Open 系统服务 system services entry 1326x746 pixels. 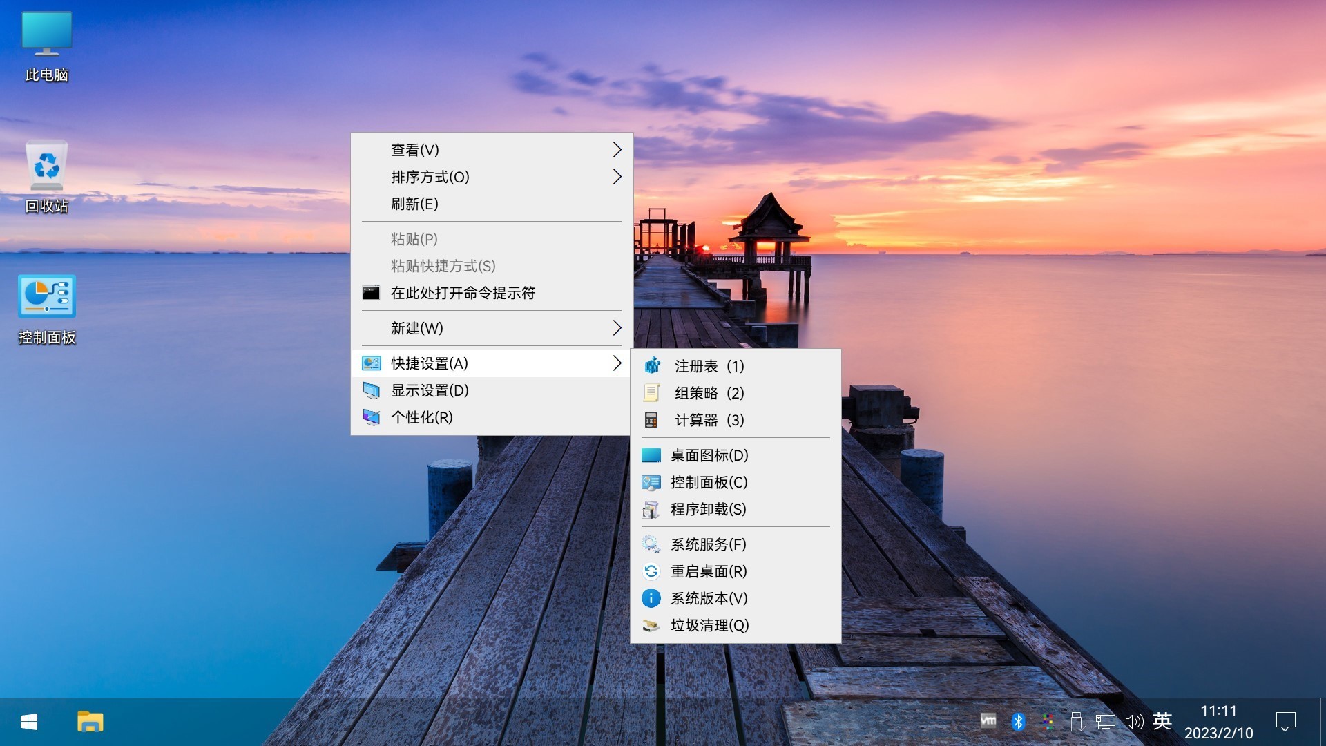708,544
